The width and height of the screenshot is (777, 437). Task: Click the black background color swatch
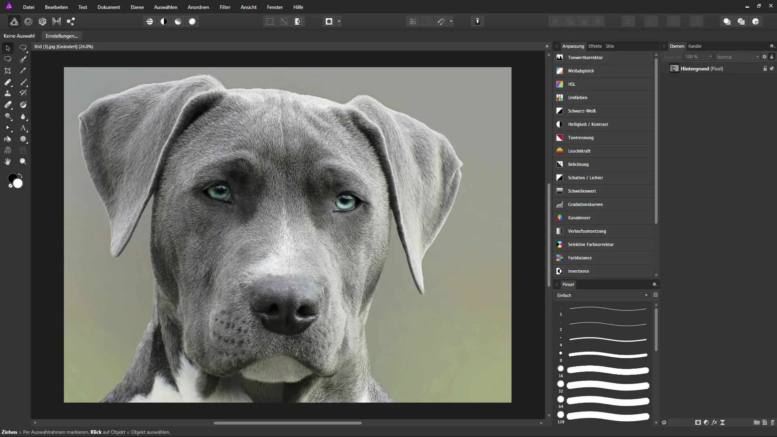click(x=12, y=178)
